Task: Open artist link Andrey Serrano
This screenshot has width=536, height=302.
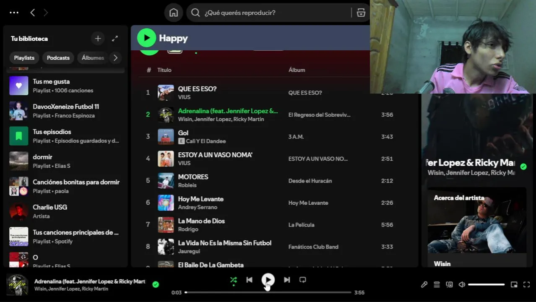Action: (x=198, y=207)
